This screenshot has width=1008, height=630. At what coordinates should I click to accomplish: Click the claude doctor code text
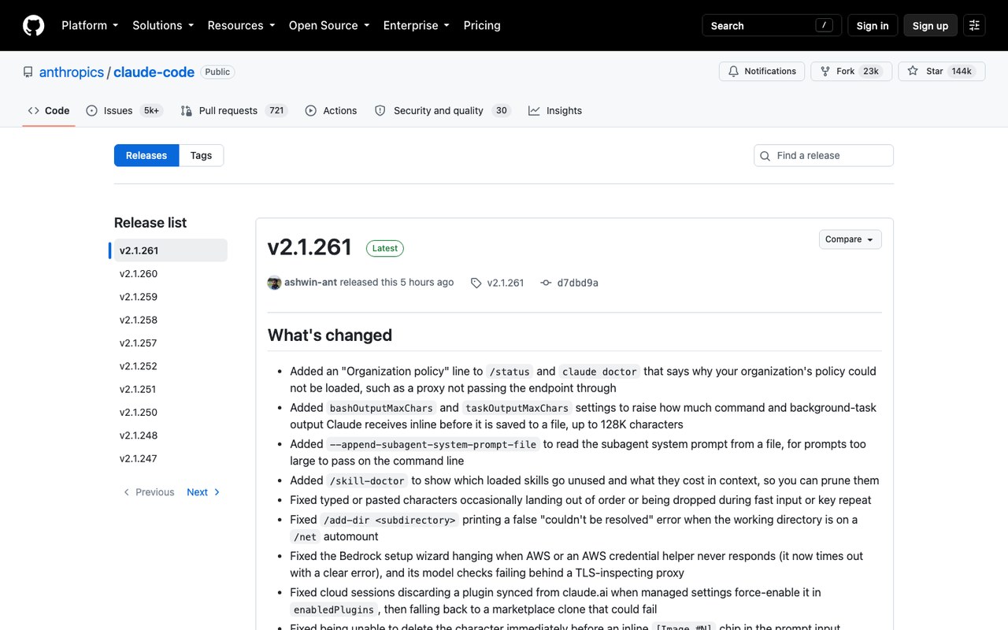pyautogui.click(x=601, y=372)
